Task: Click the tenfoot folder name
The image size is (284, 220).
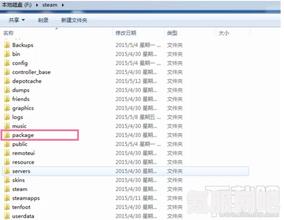Action: [x=21, y=207]
